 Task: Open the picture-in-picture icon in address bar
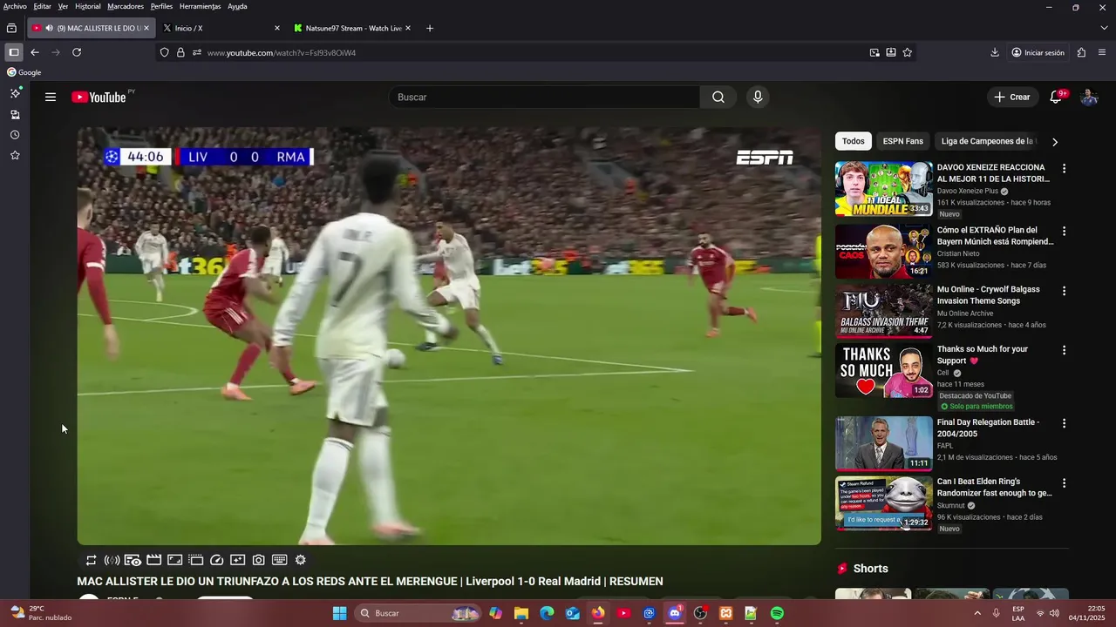874,52
